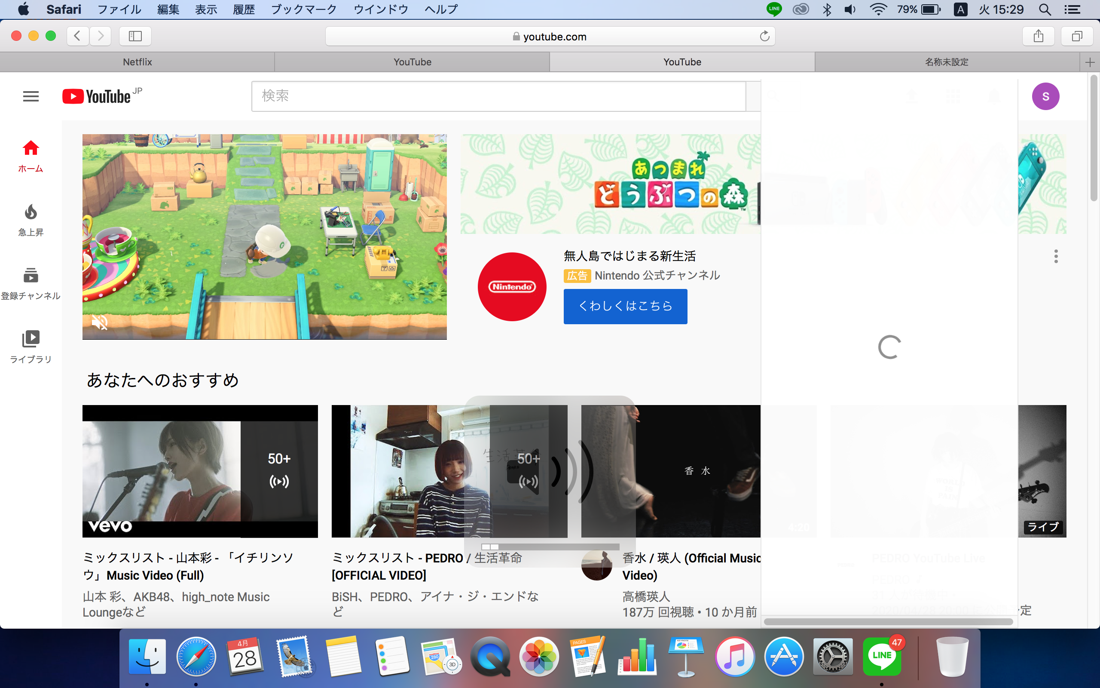Image resolution: width=1100 pixels, height=688 pixels.
Task: Click the LINE menu bar status icon
Action: click(773, 9)
